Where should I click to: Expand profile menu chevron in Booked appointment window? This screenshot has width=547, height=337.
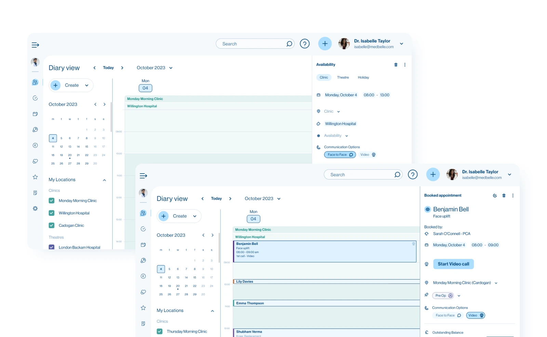510,175
